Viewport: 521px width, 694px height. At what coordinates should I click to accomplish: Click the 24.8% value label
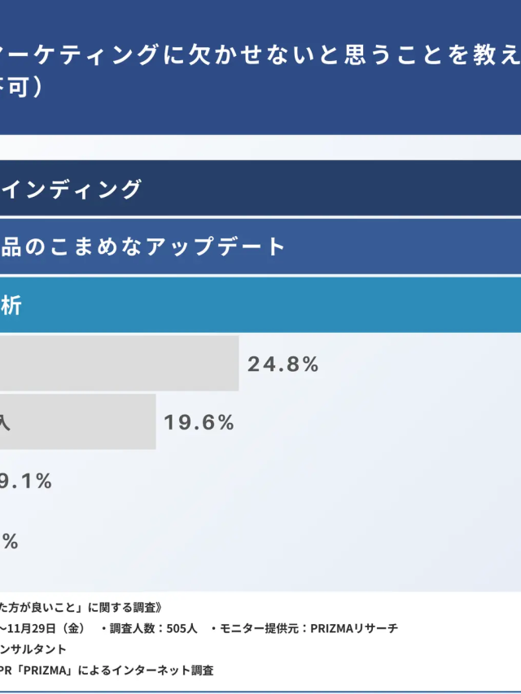(x=282, y=364)
